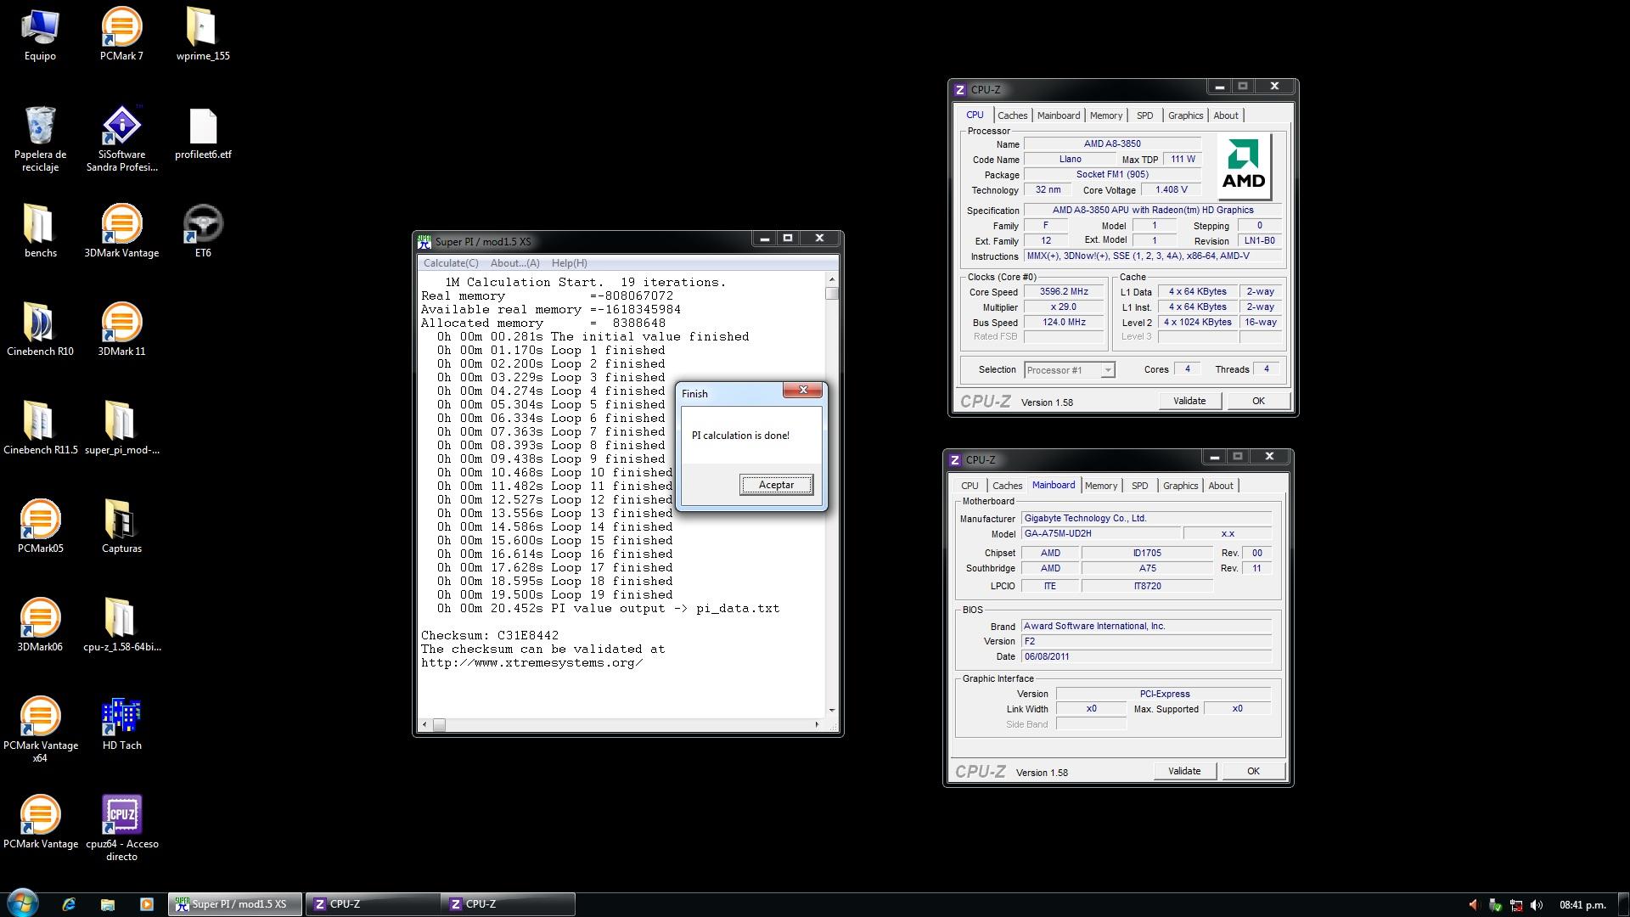The height and width of the screenshot is (917, 1630).
Task: Open the PCMark 7 desktop shortcut
Action: (121, 34)
